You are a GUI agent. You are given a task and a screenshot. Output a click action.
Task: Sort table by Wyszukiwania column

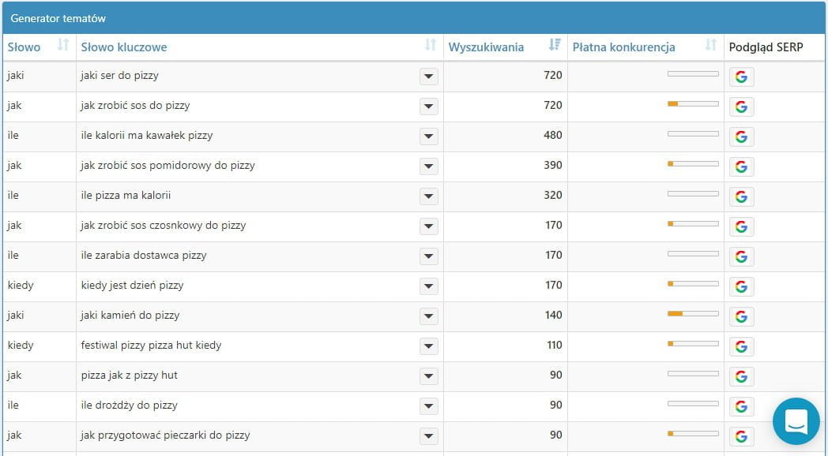[x=555, y=47]
